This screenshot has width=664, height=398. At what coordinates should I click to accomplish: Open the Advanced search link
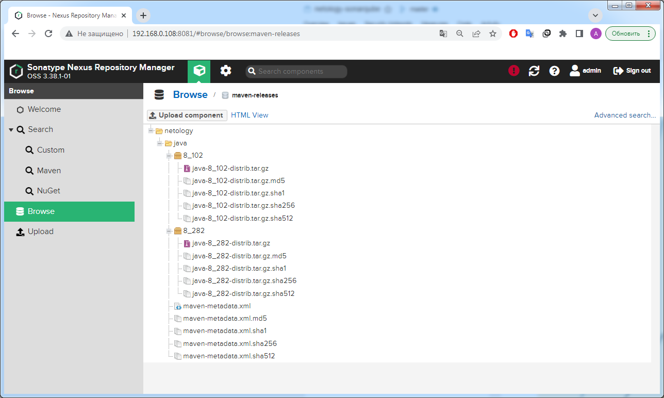(625, 115)
